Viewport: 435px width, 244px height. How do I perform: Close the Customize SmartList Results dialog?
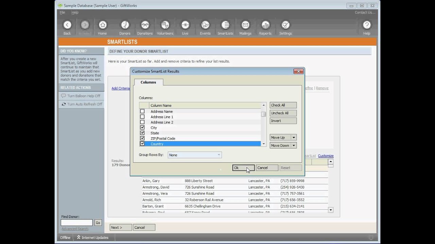[298, 71]
